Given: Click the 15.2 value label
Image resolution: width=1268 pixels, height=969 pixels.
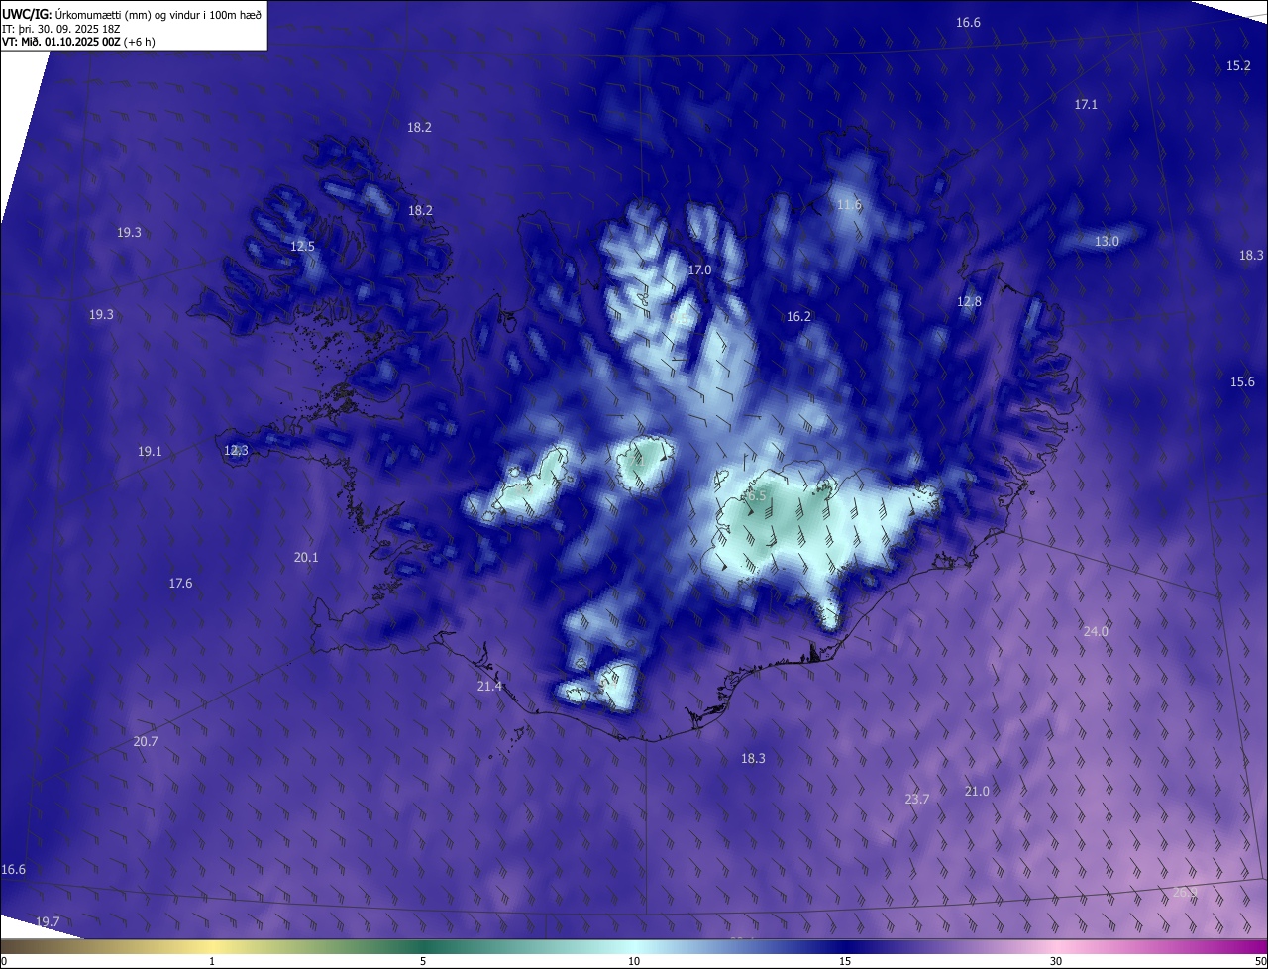Looking at the screenshot, I should point(1239,65).
